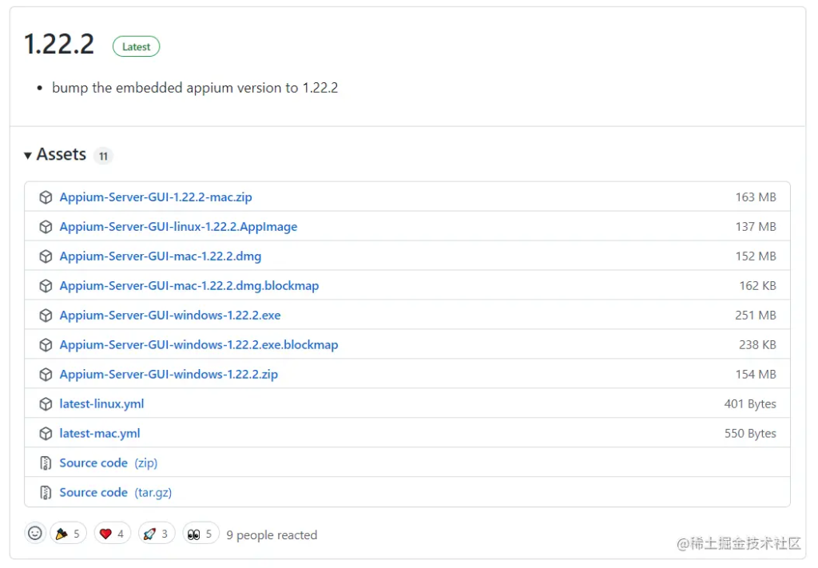Click the green Latest badge
This screenshot has width=818, height=568.
[136, 46]
